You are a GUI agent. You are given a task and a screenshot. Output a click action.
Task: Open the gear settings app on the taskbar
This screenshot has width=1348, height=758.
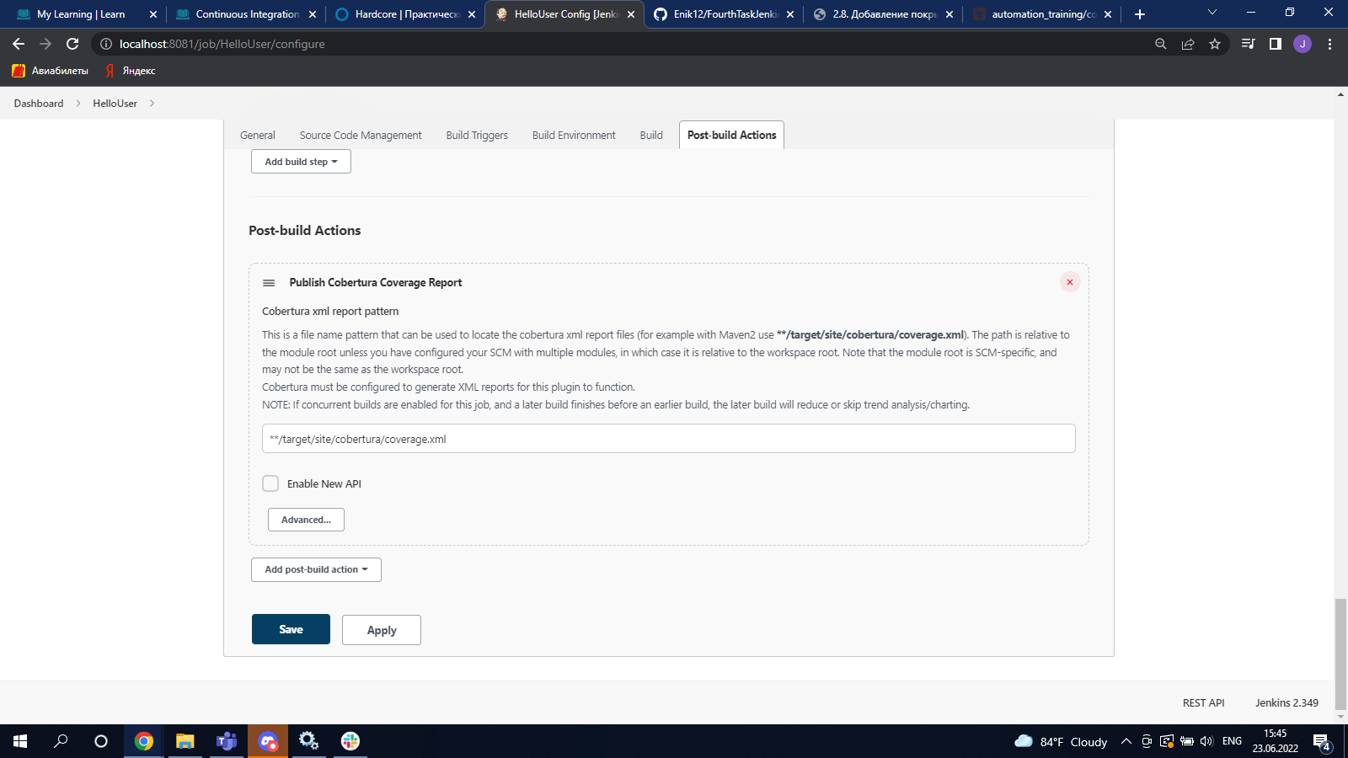[309, 741]
